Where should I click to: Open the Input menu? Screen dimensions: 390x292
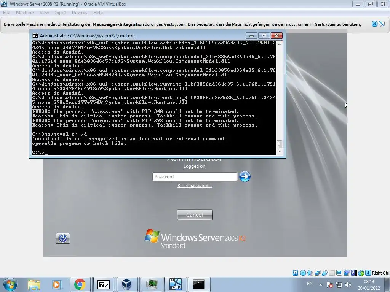60,13
